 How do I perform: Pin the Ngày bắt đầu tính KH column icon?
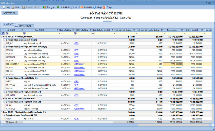pos(112,30)
